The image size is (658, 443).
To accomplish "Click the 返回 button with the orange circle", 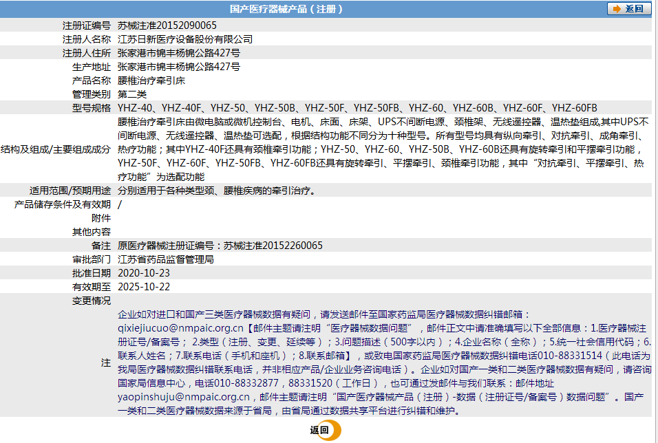I will (x=326, y=430).
